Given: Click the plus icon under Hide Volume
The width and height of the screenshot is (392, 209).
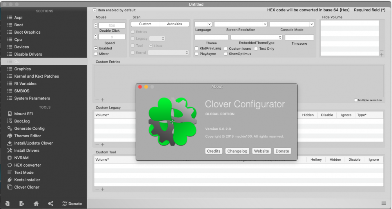Looking at the screenshot, I should pyautogui.click(x=382, y=55).
